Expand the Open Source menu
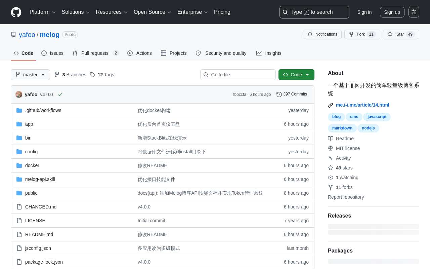Screen dimensions: 430x269 click(153, 12)
